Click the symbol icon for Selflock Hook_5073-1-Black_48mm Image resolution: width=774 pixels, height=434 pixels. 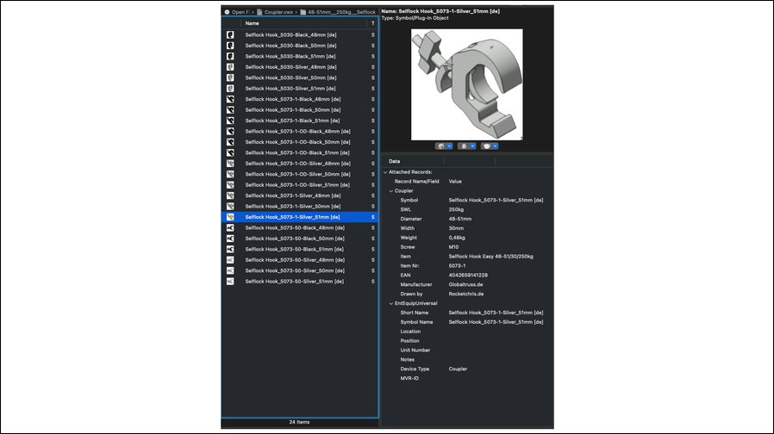[x=230, y=99]
